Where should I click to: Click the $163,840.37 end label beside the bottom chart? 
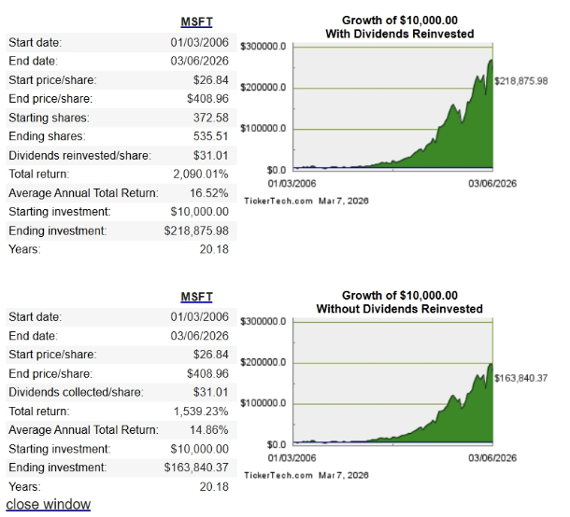click(528, 377)
